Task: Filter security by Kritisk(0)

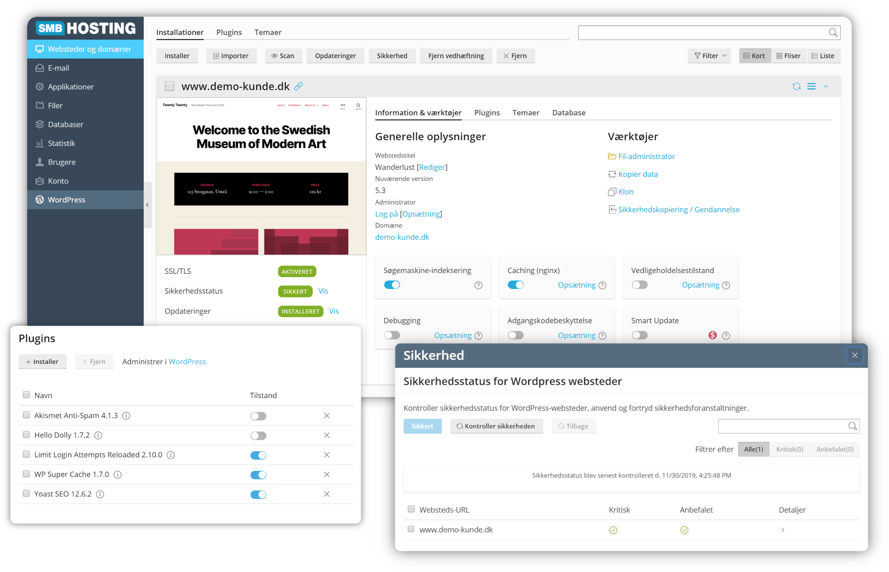Action: pos(790,449)
